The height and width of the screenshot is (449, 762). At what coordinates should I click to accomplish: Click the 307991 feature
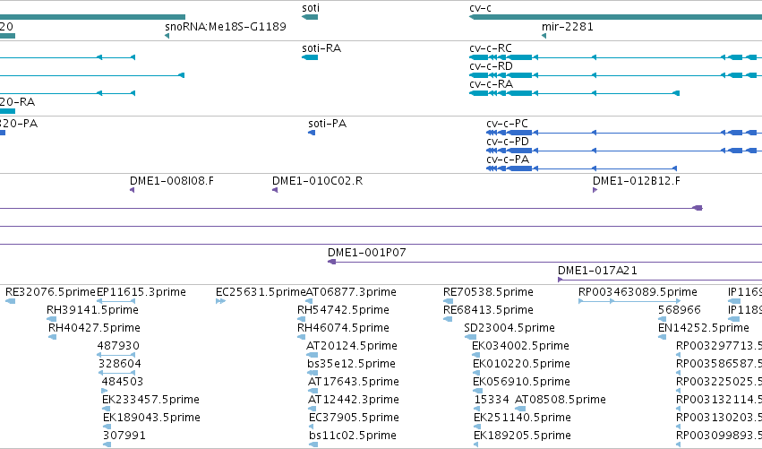coord(107,445)
